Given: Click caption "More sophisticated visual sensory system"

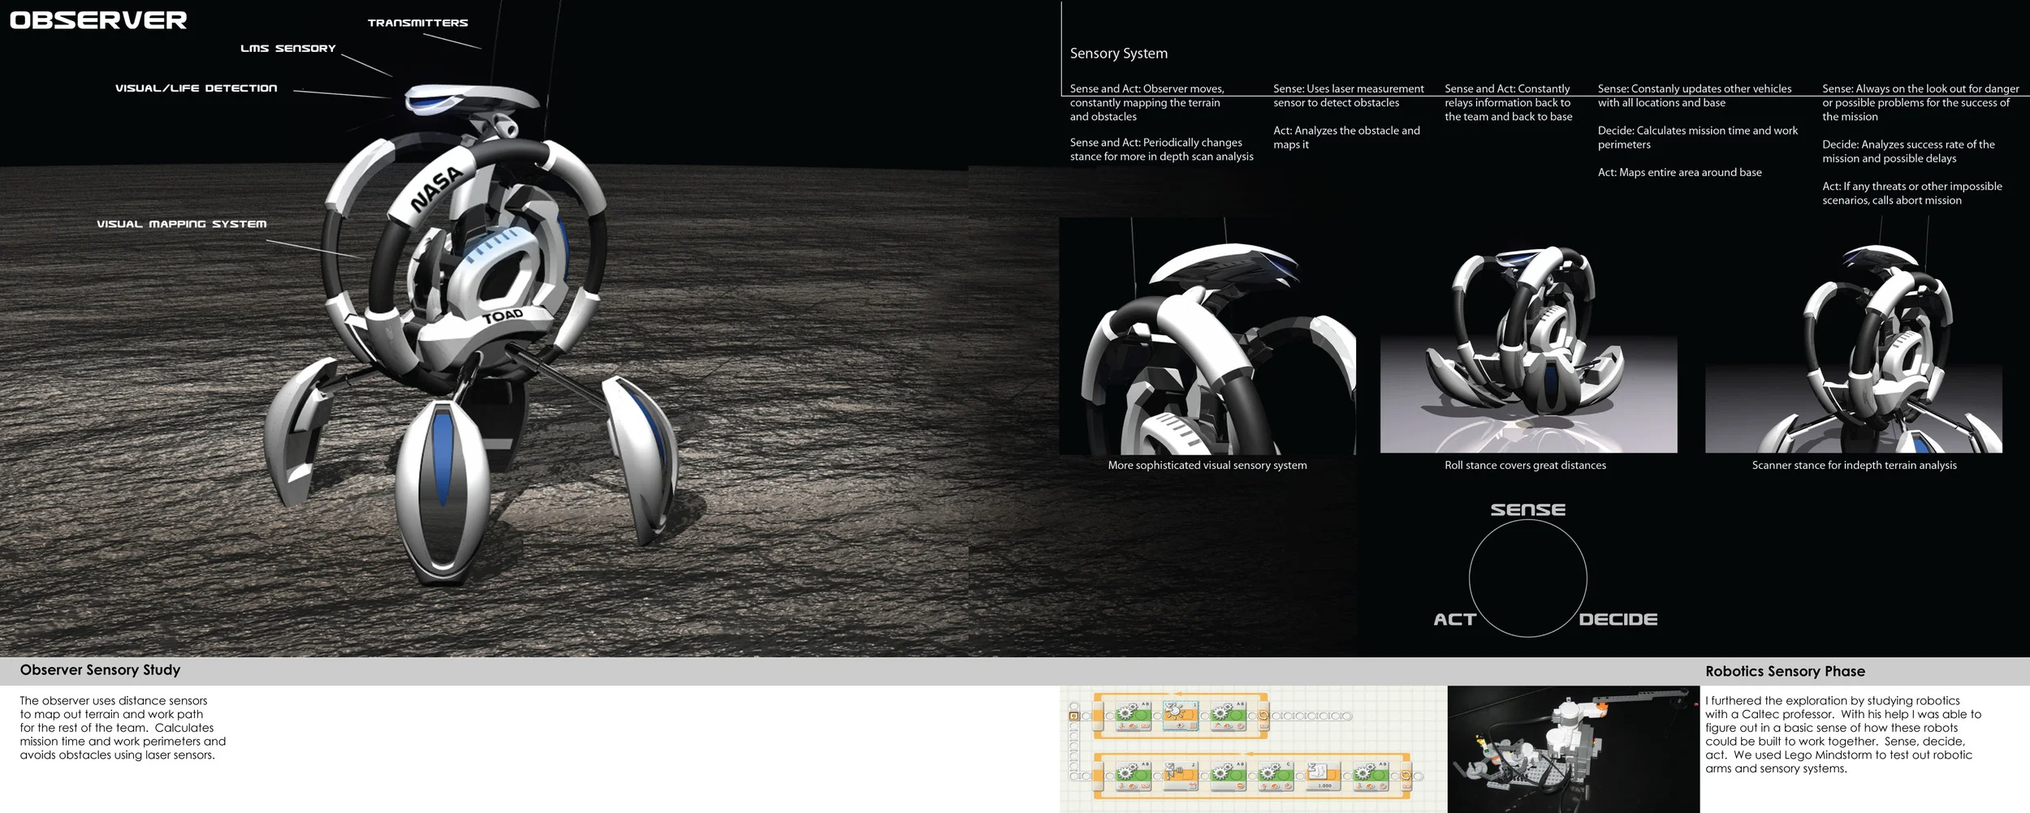Looking at the screenshot, I should [1207, 466].
